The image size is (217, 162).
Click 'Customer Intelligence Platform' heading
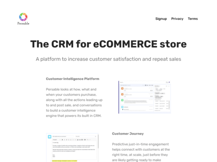pyautogui.click(x=72, y=79)
